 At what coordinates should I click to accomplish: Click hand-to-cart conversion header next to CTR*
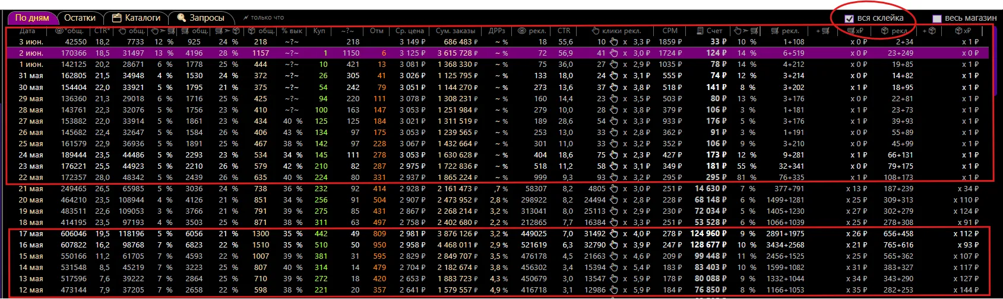click(163, 31)
